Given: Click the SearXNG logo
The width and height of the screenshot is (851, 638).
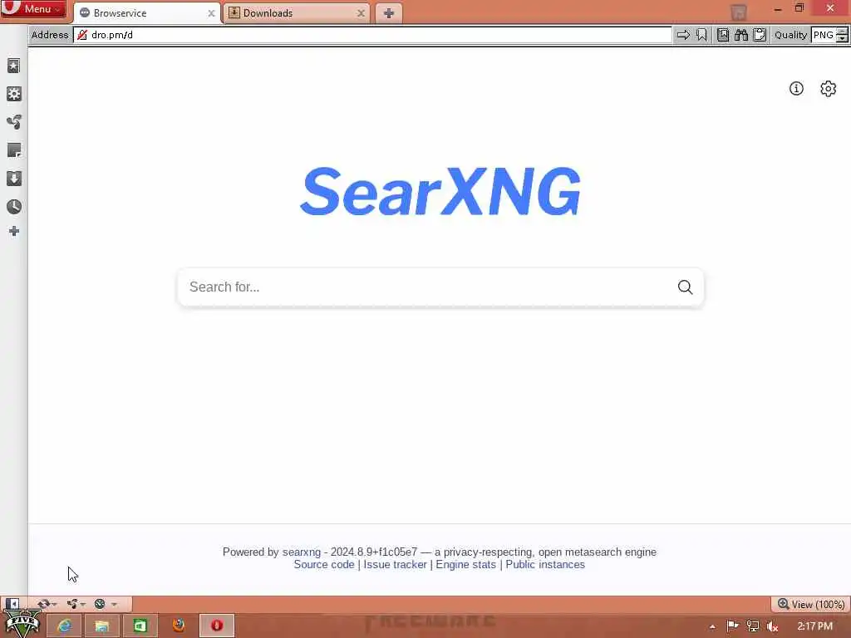Looking at the screenshot, I should (440, 191).
